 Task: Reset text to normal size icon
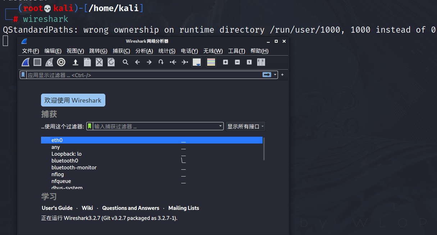tap(249, 62)
